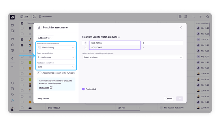
Task: Switch to table view icon
Action: pyautogui.click(x=180, y=16)
